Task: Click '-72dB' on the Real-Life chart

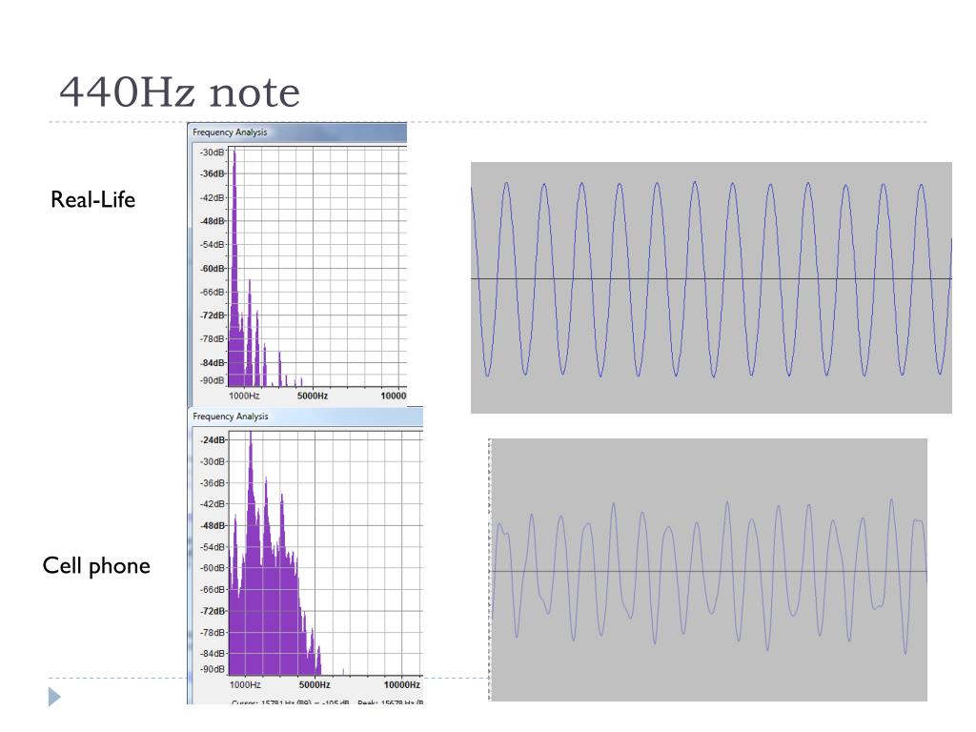Action: point(213,315)
